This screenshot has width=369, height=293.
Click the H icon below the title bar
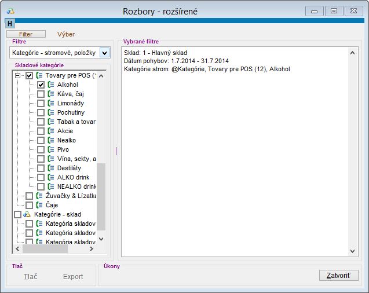[10, 23]
